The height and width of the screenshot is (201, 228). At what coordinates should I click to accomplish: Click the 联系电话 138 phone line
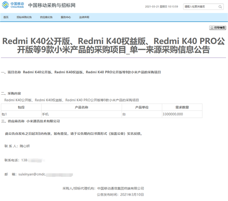click(25, 160)
